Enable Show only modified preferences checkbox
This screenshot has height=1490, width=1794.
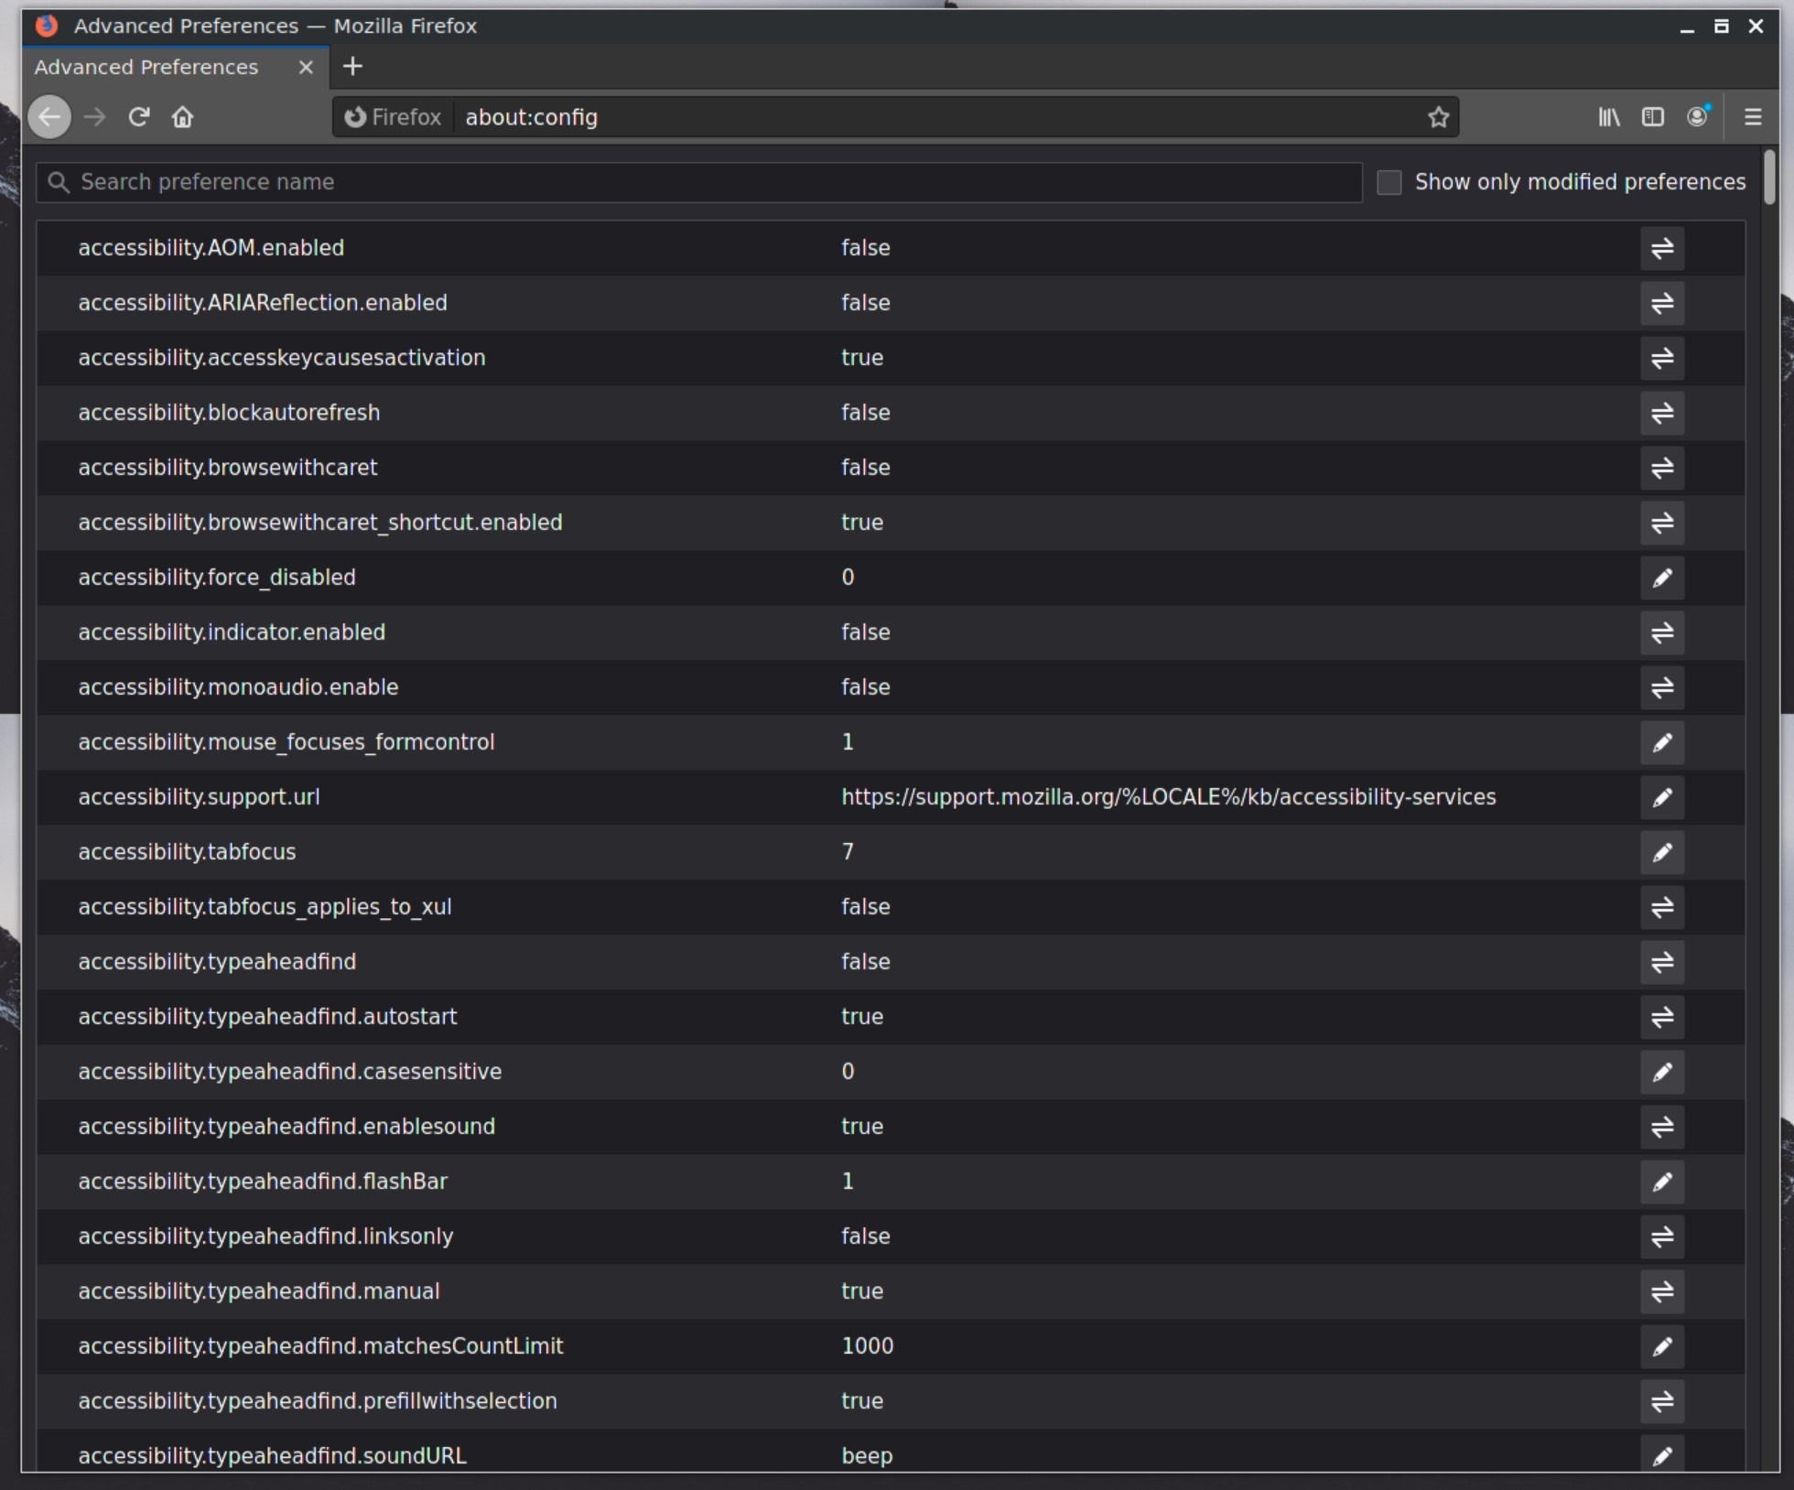(x=1388, y=182)
